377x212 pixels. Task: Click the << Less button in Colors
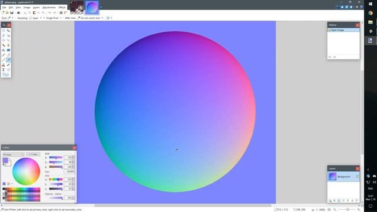point(33,154)
